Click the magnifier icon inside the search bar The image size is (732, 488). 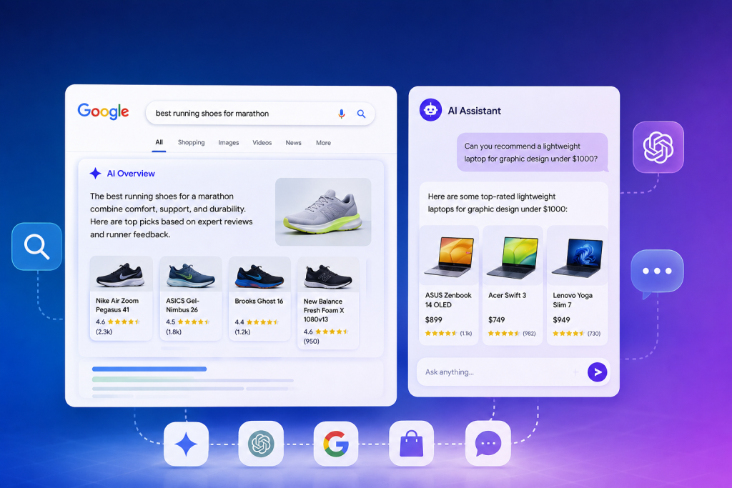pyautogui.click(x=361, y=114)
